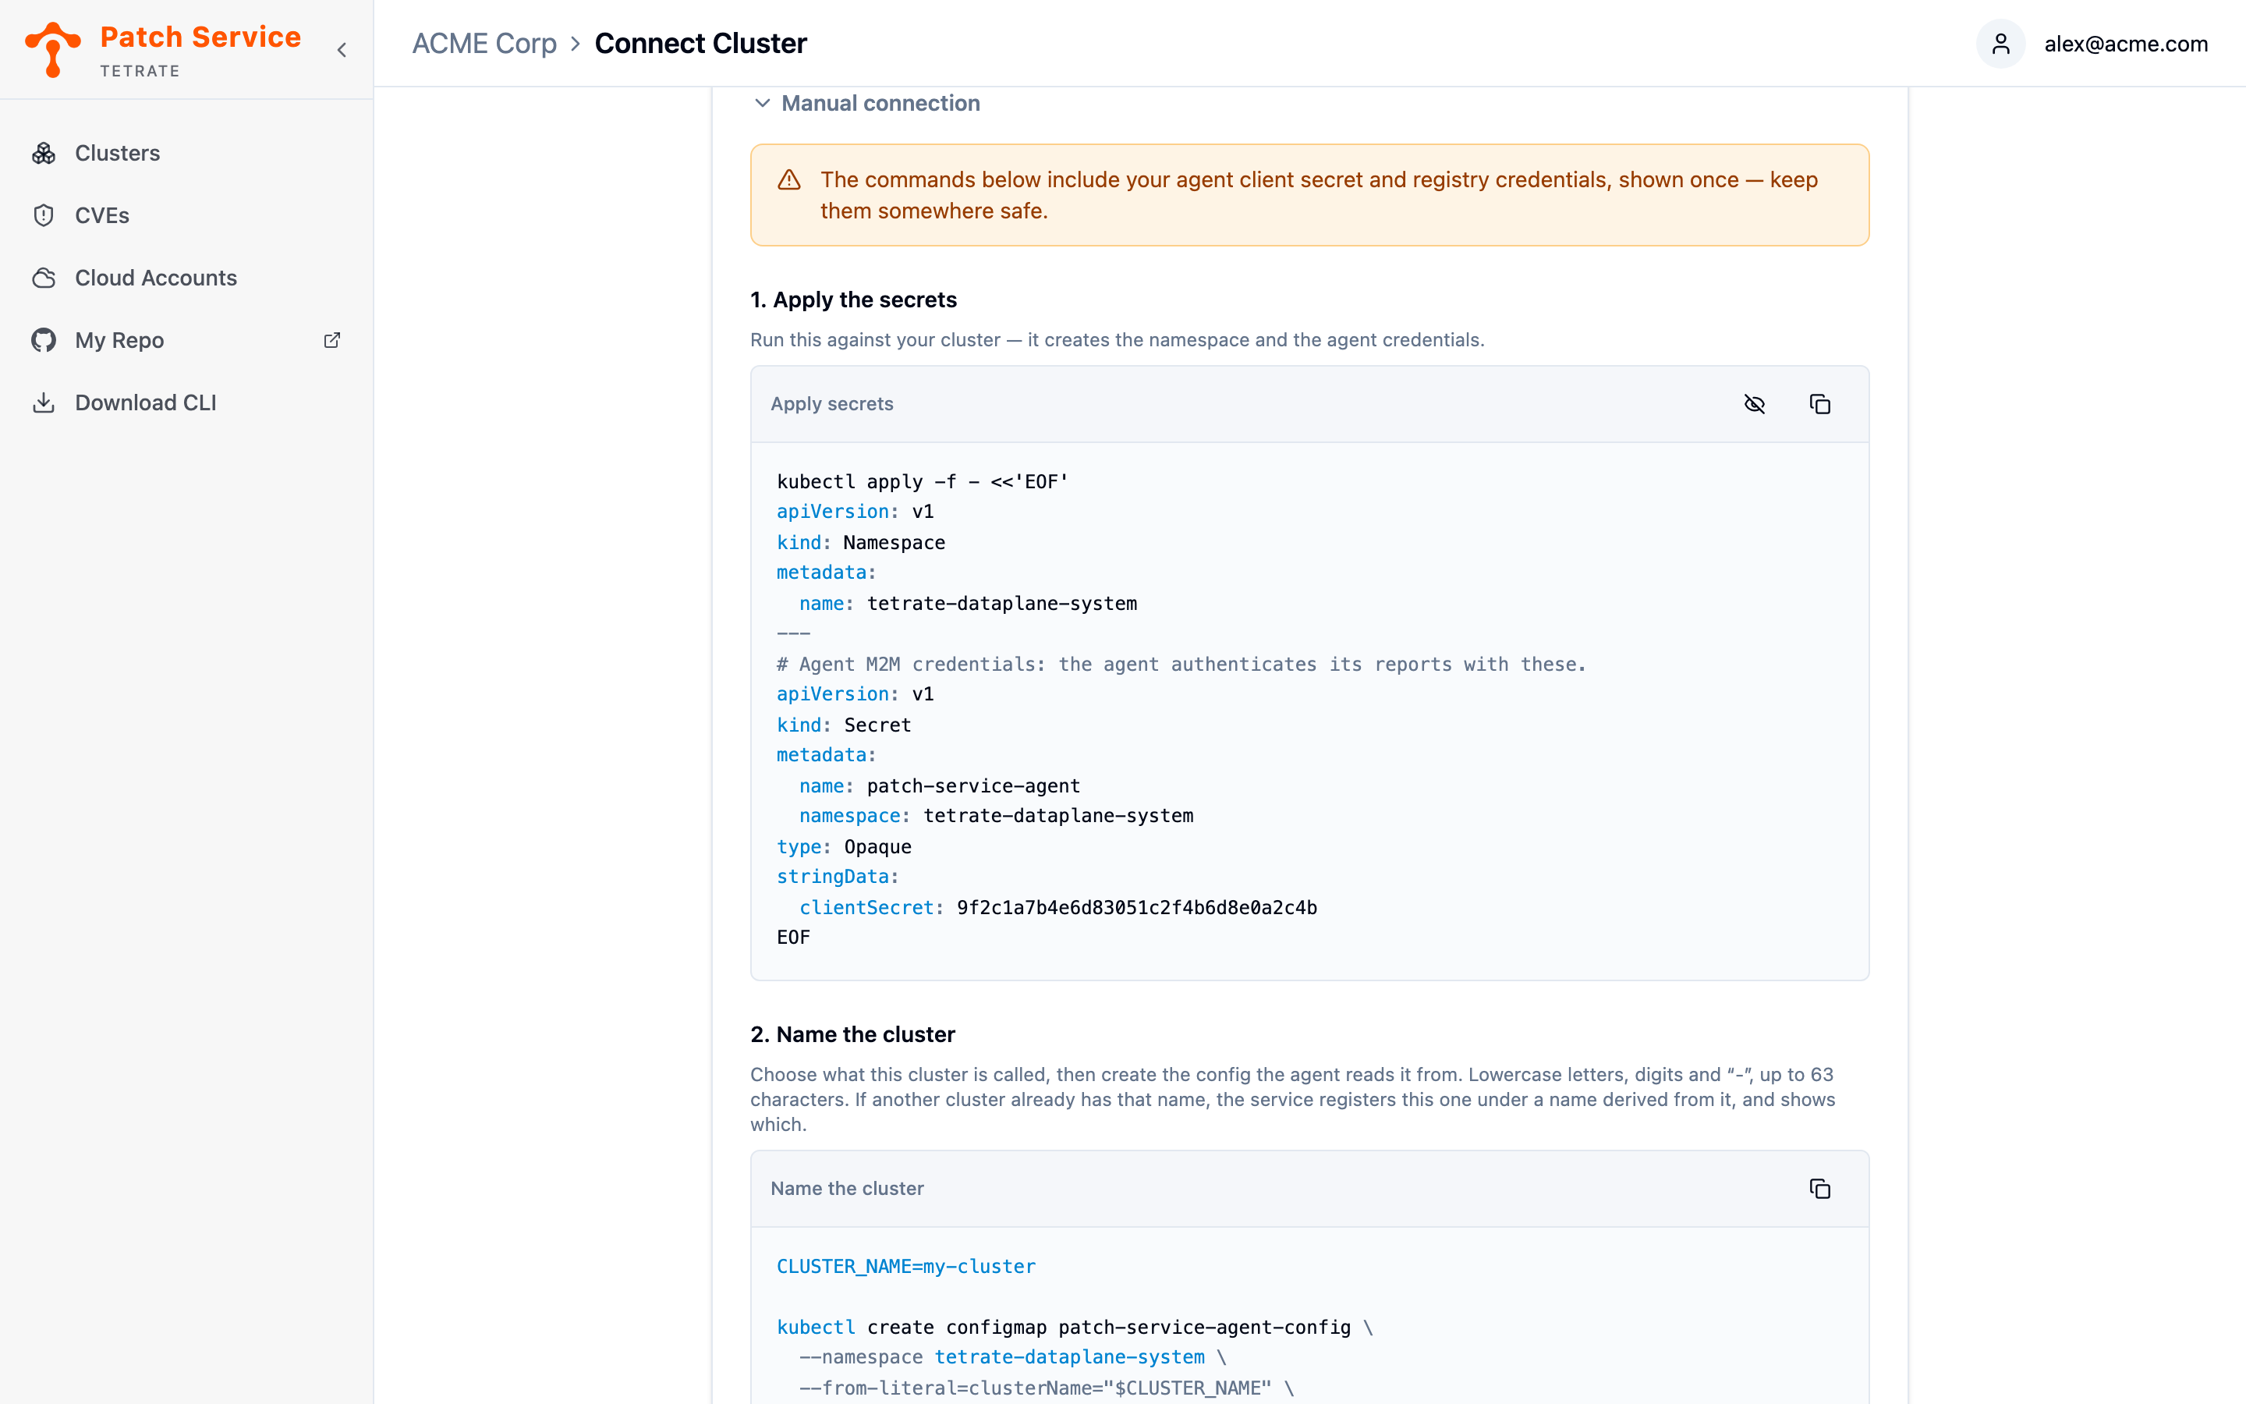Click the 'CLUSTER_NAME=my-cluster' line

906,1267
